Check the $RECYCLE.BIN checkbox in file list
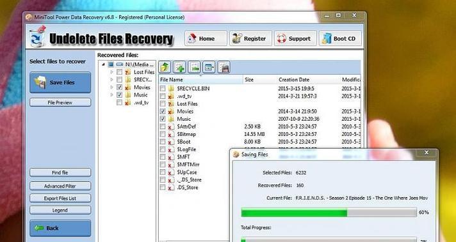This screenshot has height=242, width=456. tap(163, 88)
